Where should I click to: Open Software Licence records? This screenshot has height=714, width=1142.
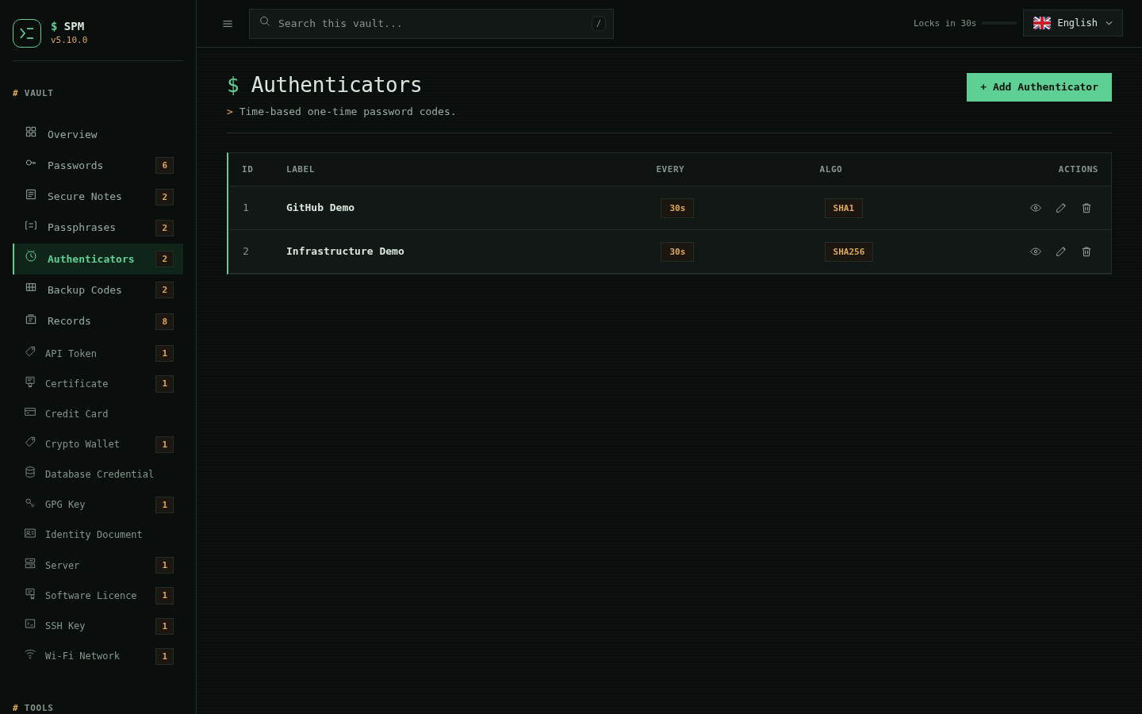pos(98,595)
